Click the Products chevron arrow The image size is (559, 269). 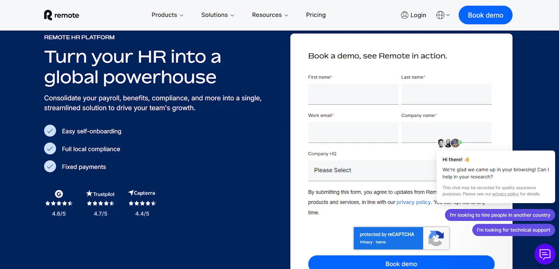pos(181,15)
